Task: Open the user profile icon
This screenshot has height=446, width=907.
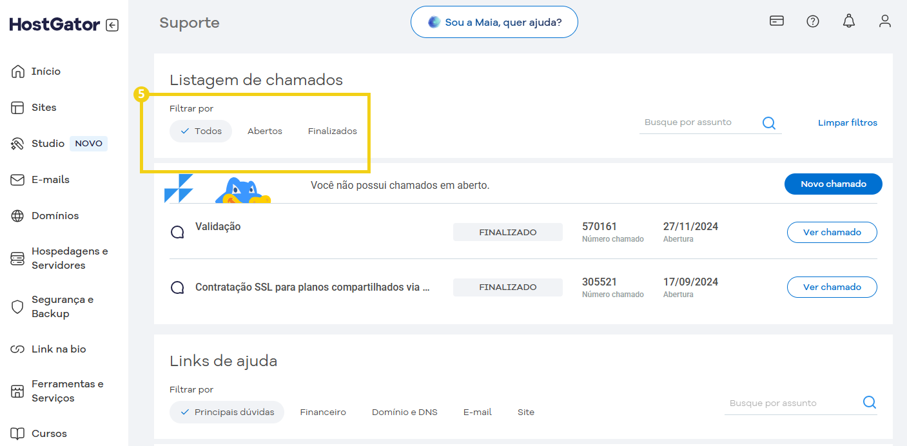Action: (885, 21)
